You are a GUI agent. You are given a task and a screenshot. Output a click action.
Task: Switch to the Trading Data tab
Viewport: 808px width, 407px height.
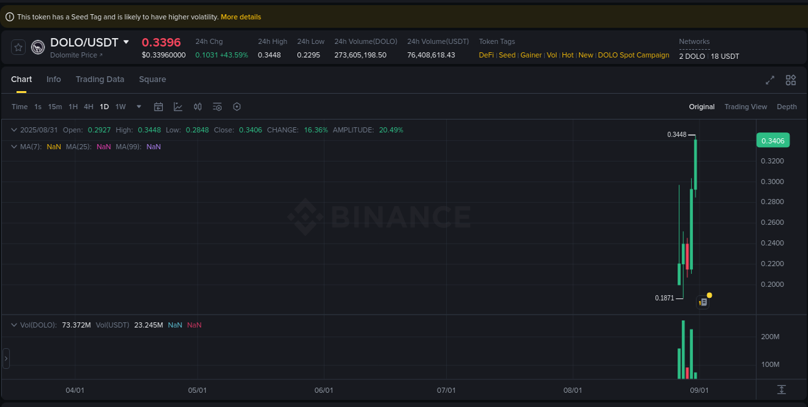[100, 79]
